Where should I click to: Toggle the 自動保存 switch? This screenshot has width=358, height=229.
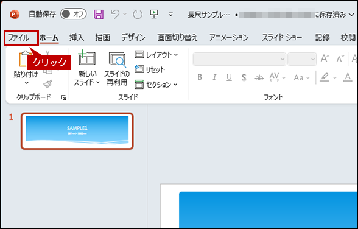tap(73, 14)
